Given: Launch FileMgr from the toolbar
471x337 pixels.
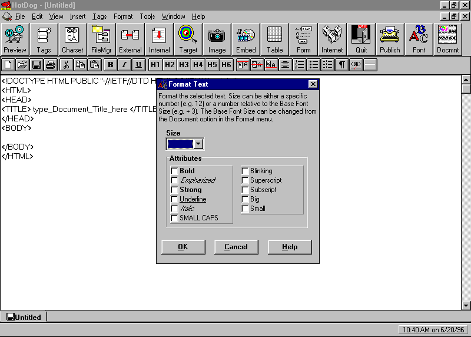Looking at the screenshot, I should click(x=101, y=39).
